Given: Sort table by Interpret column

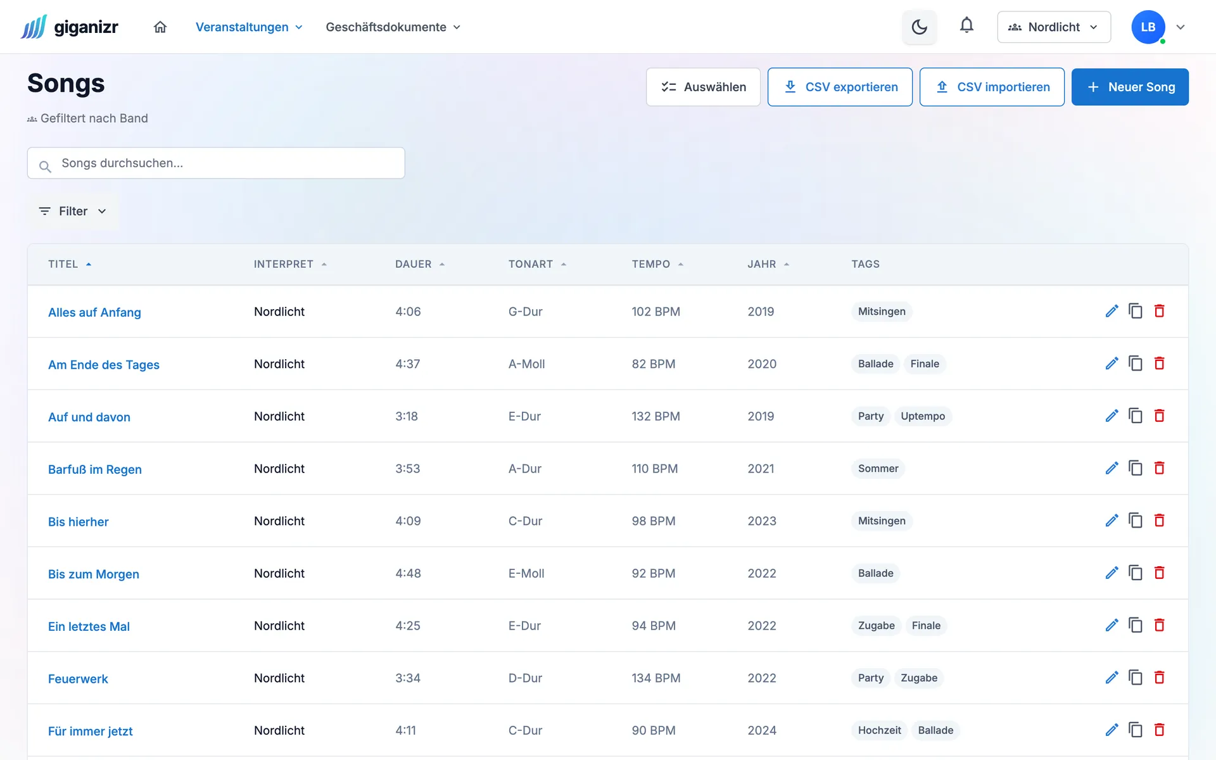Looking at the screenshot, I should [x=290, y=264].
